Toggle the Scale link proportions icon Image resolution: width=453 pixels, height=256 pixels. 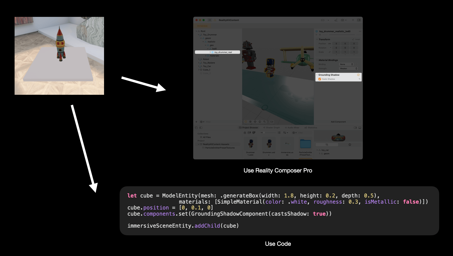(x=330, y=52)
